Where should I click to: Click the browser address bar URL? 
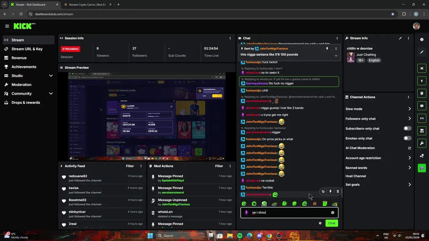pos(54,14)
